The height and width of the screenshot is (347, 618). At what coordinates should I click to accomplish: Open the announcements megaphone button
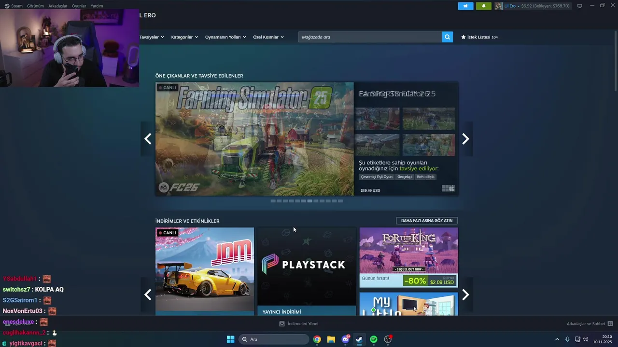(465, 6)
